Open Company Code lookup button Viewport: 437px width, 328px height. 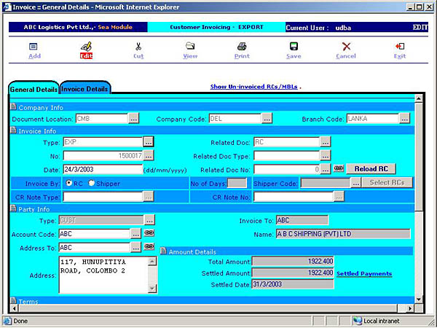click(x=267, y=119)
